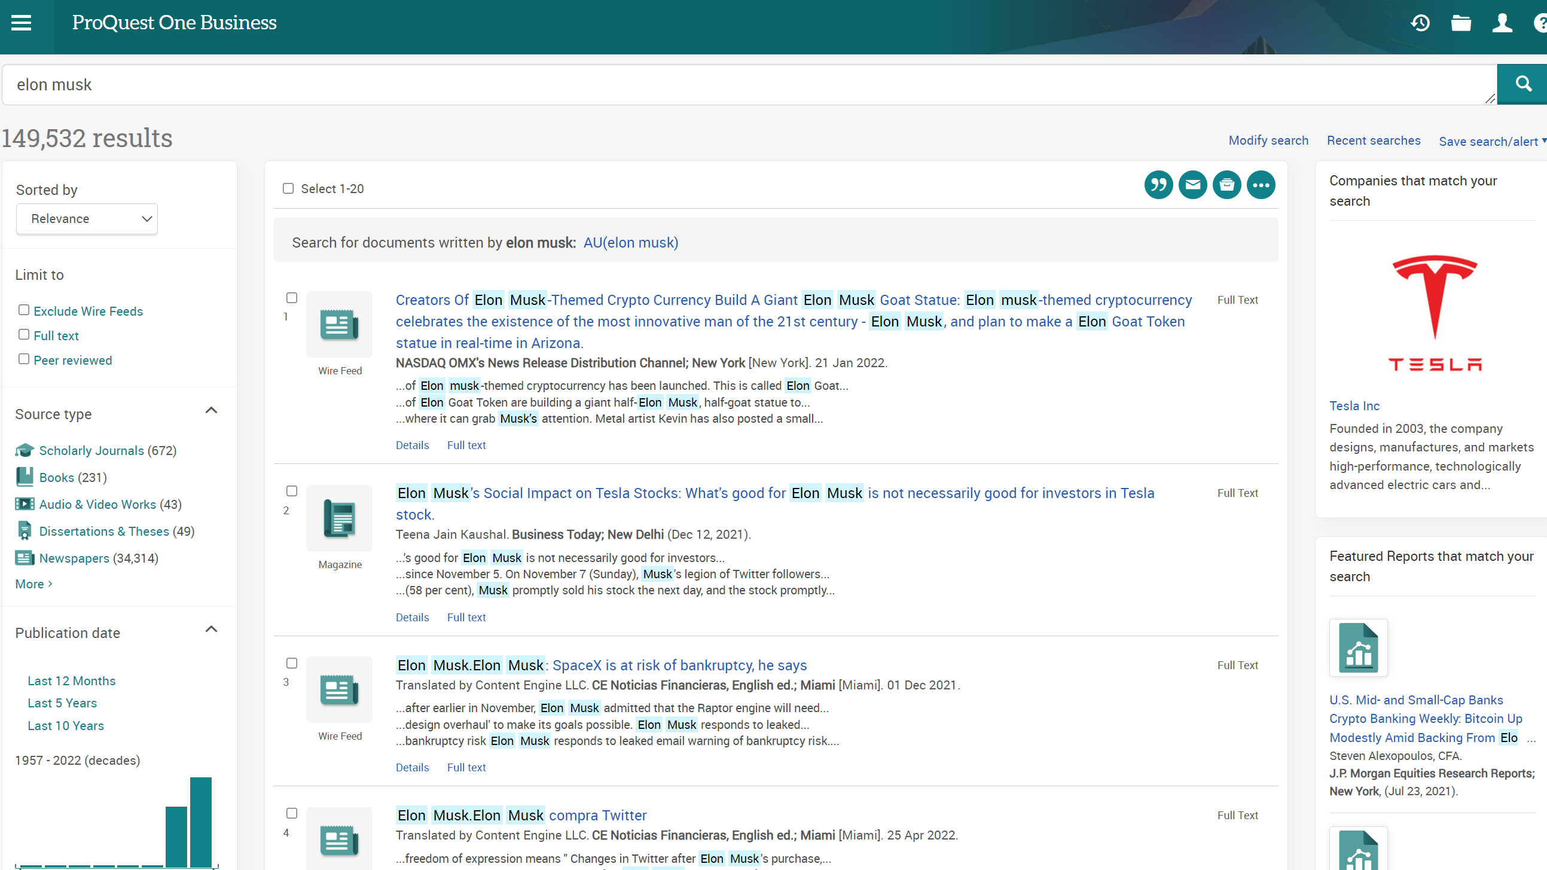Open the My Research folder icon

(1461, 23)
